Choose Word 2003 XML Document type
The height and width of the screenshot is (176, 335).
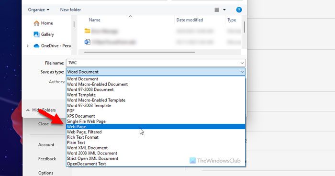point(156,153)
